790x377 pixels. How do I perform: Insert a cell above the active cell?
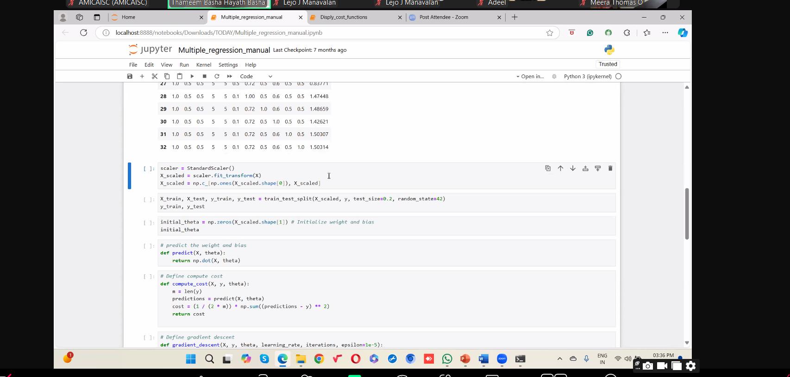pos(585,168)
